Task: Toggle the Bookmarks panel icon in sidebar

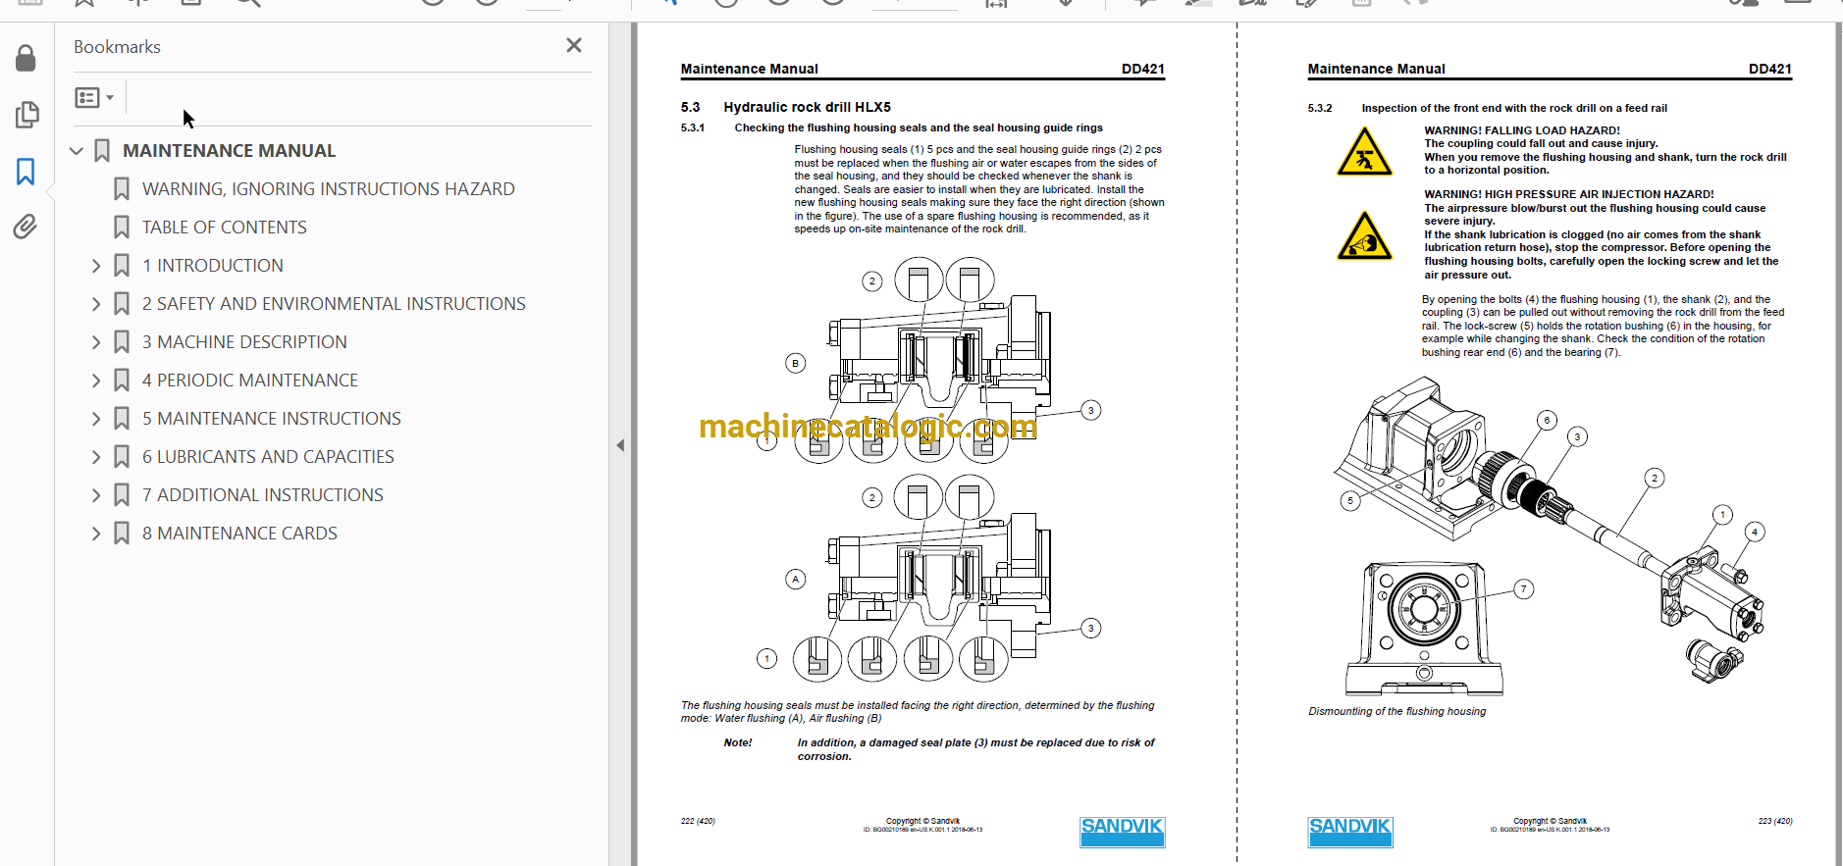Action: pos(26,172)
